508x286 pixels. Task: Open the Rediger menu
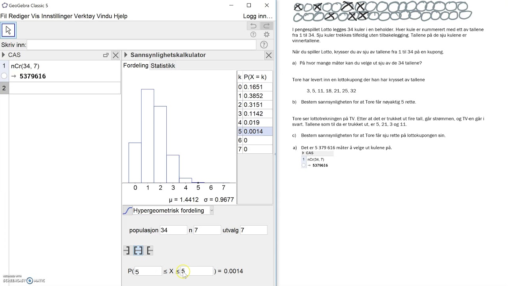pyautogui.click(x=19, y=16)
